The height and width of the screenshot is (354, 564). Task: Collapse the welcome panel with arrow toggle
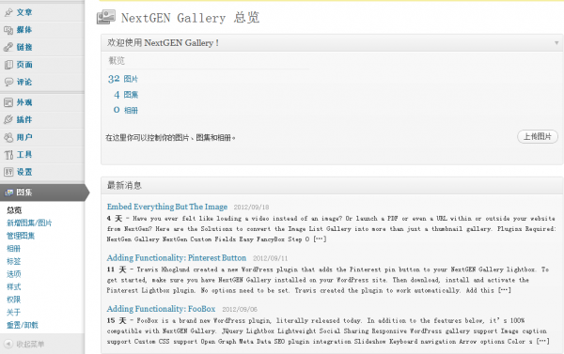click(556, 43)
